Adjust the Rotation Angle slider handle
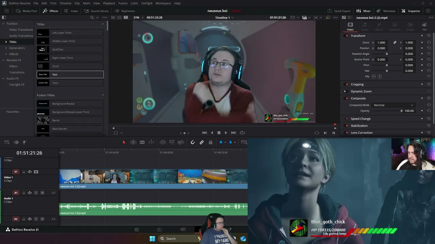 click(387, 54)
